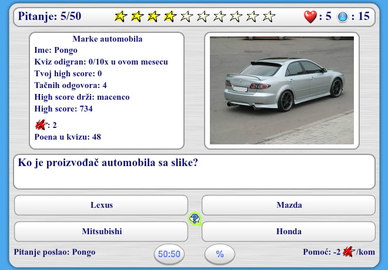The height and width of the screenshot is (270, 388).
Task: Click the silver car photo
Action: pyautogui.click(x=282, y=90)
